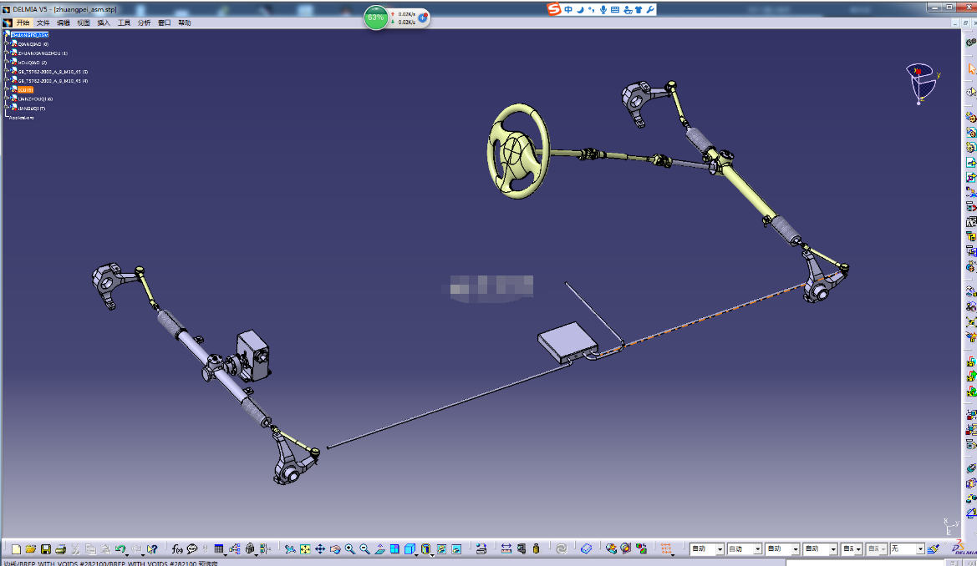The image size is (977, 566).
Task: Select the GB_T5782 bolt (4) item
Action: click(53, 81)
